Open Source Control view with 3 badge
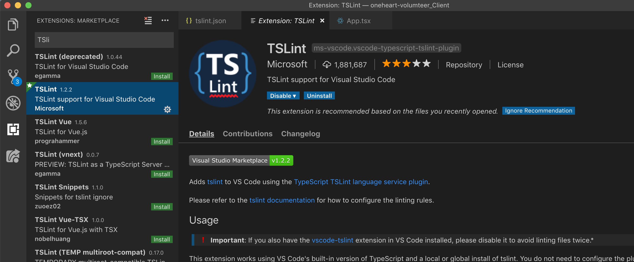This screenshot has height=262, width=634. coord(14,77)
